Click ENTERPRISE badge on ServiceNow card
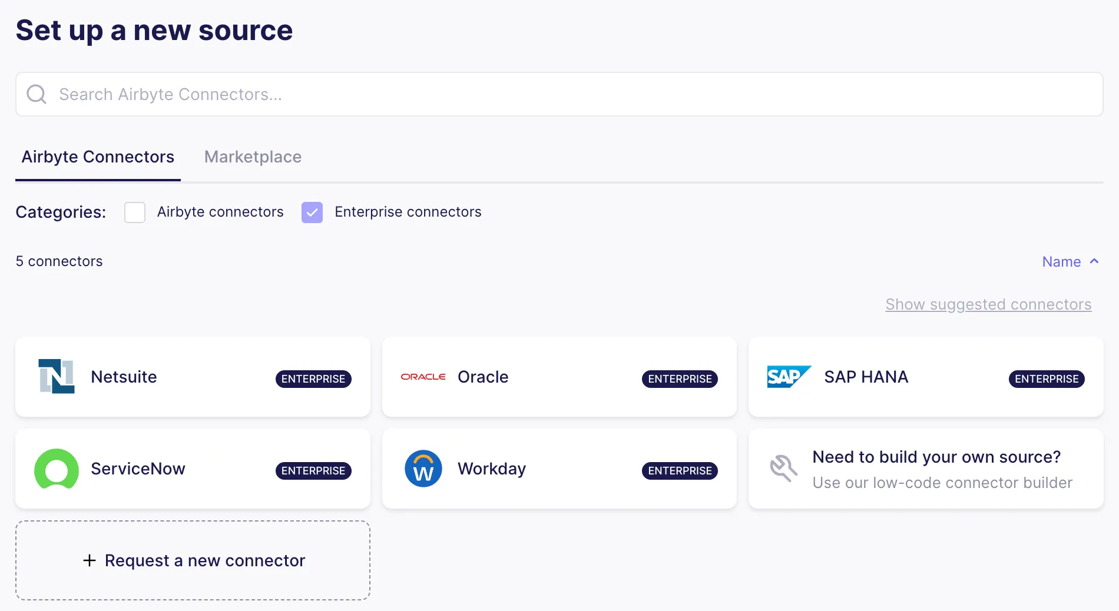Image resolution: width=1119 pixels, height=611 pixels. 313,471
